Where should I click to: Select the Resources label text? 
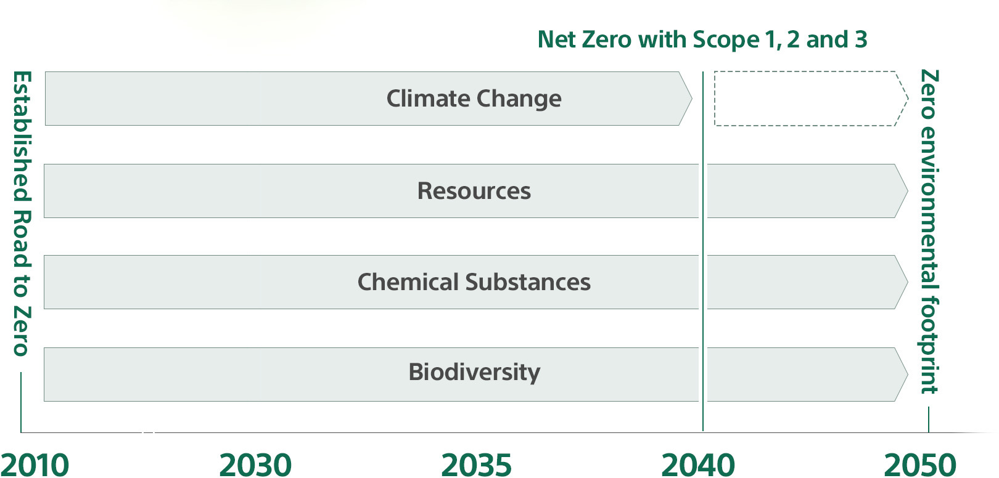tap(474, 191)
